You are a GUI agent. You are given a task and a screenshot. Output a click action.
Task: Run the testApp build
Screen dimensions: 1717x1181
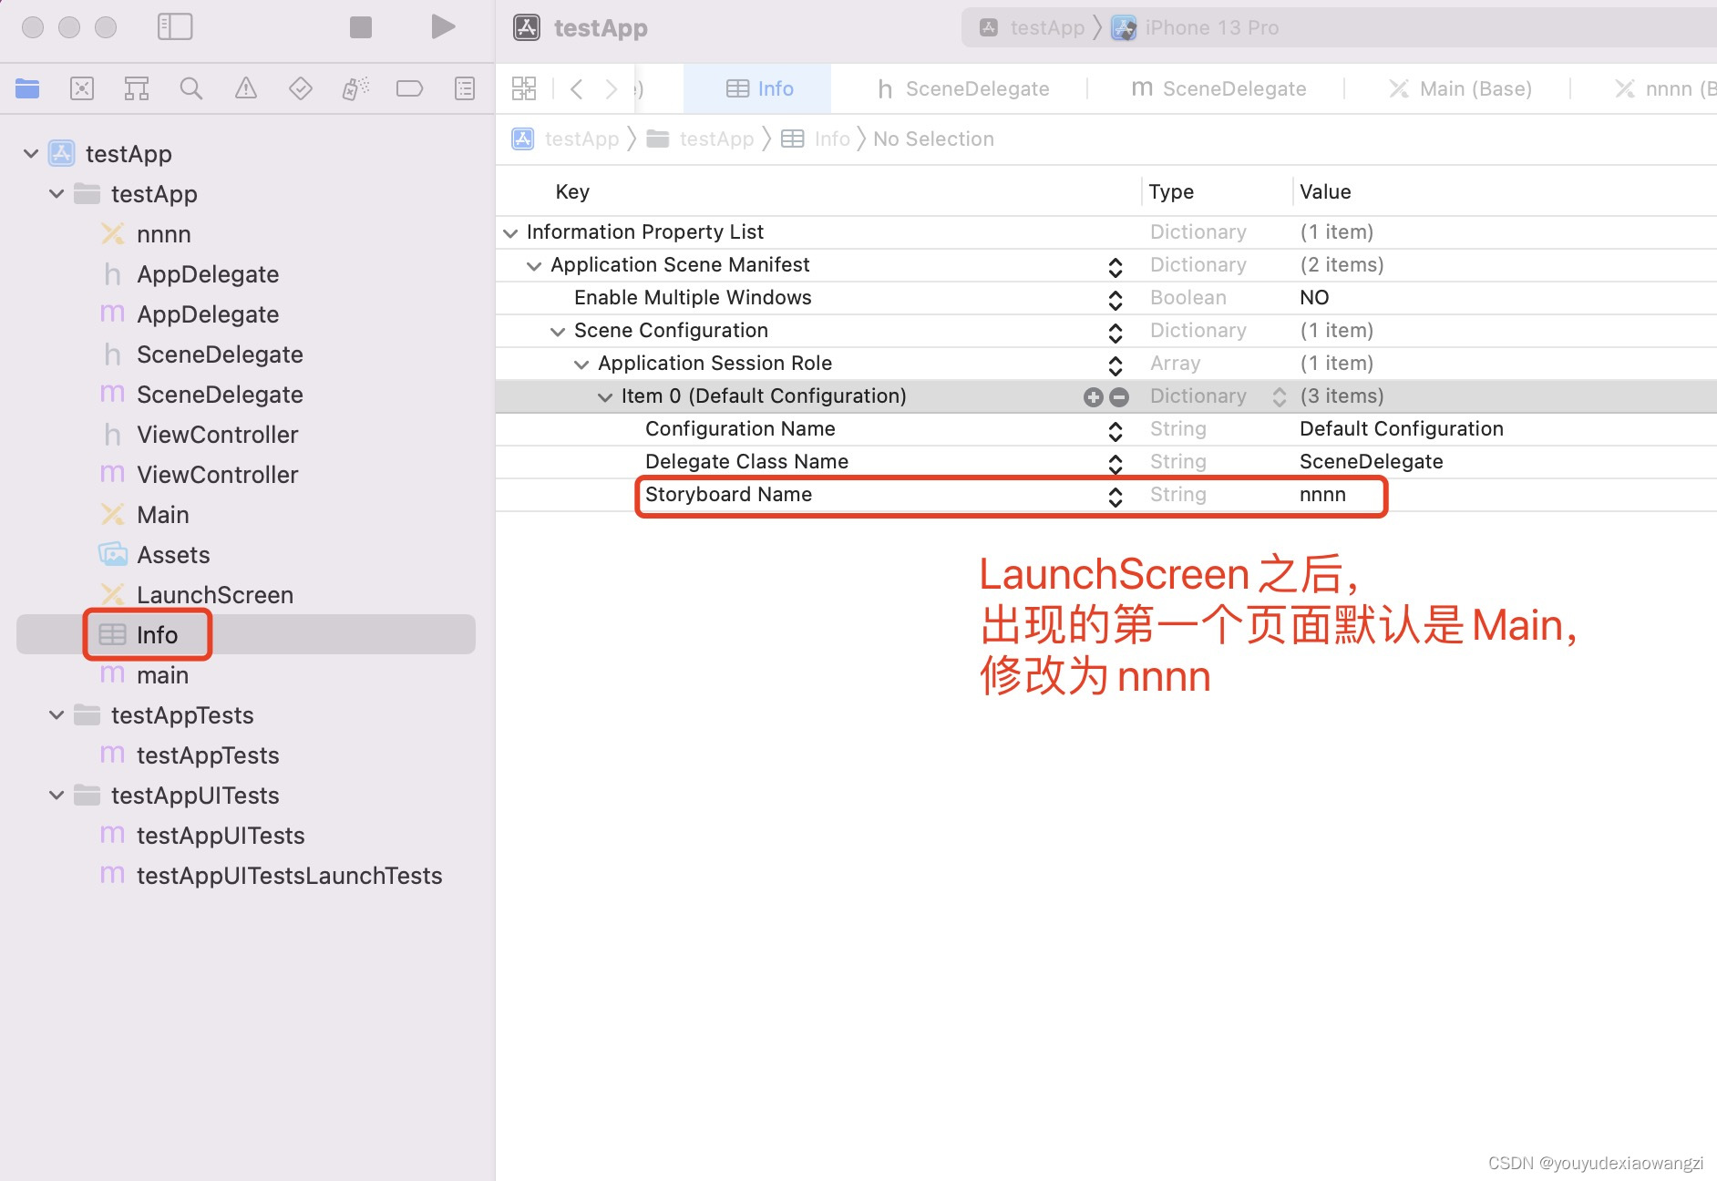[443, 27]
